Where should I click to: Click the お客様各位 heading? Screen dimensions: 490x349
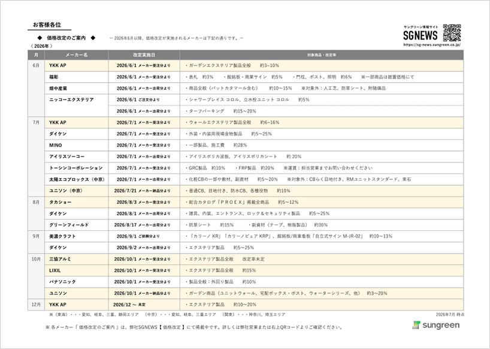[x=47, y=25]
